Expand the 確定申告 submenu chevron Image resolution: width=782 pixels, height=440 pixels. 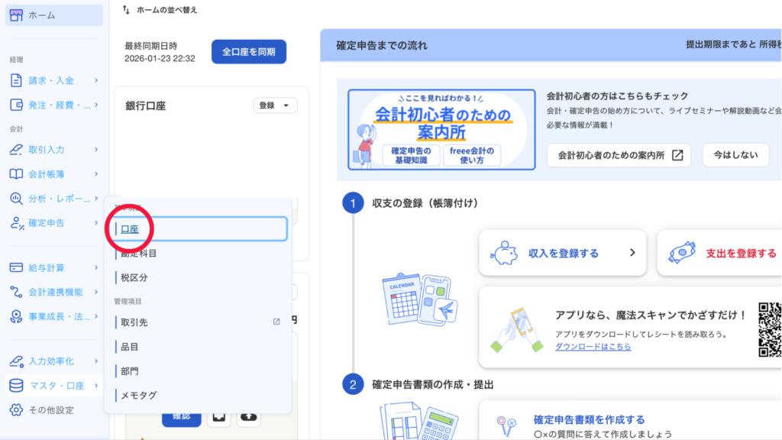(x=96, y=222)
